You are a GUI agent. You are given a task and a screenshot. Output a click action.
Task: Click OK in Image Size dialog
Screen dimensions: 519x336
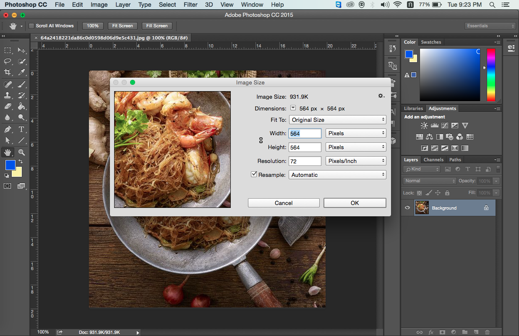click(x=355, y=203)
